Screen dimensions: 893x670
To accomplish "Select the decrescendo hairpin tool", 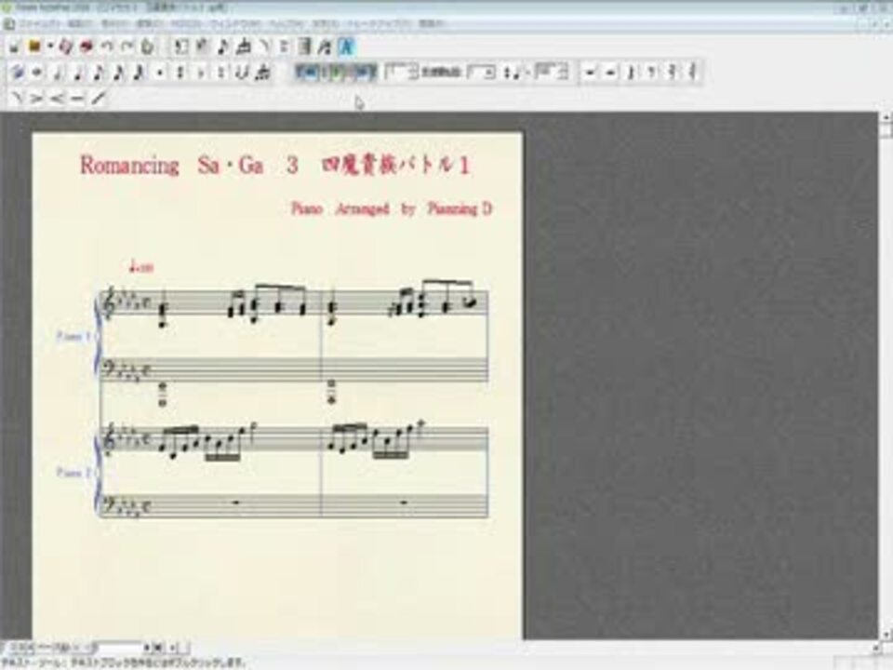I will [x=36, y=99].
